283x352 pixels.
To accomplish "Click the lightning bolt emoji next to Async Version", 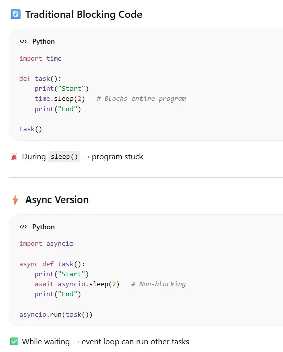I will [x=15, y=199].
